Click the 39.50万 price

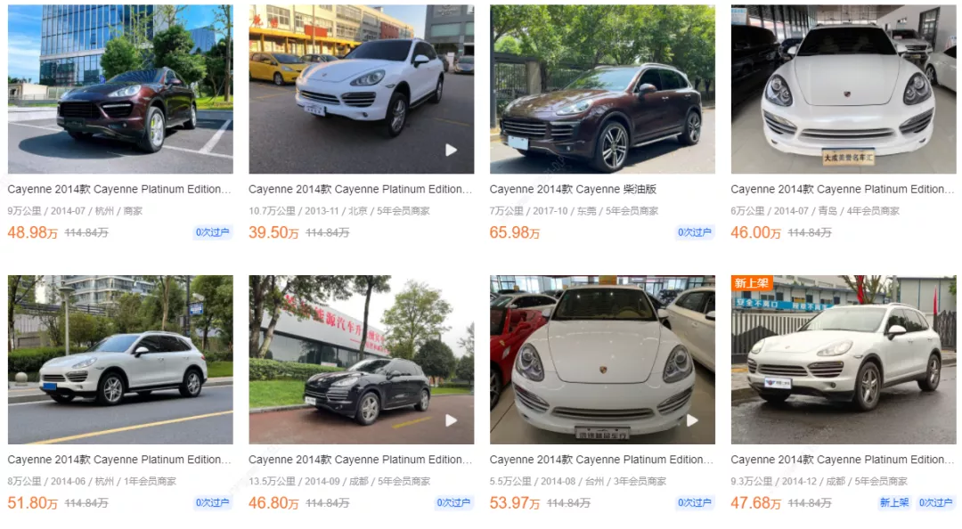coord(273,232)
